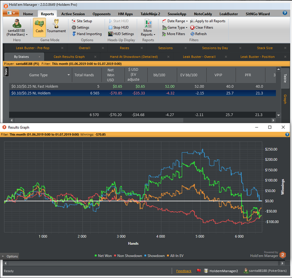Open the TableNinja 2 ribbon tab
This screenshot has height=278, width=292.
(x=150, y=14)
